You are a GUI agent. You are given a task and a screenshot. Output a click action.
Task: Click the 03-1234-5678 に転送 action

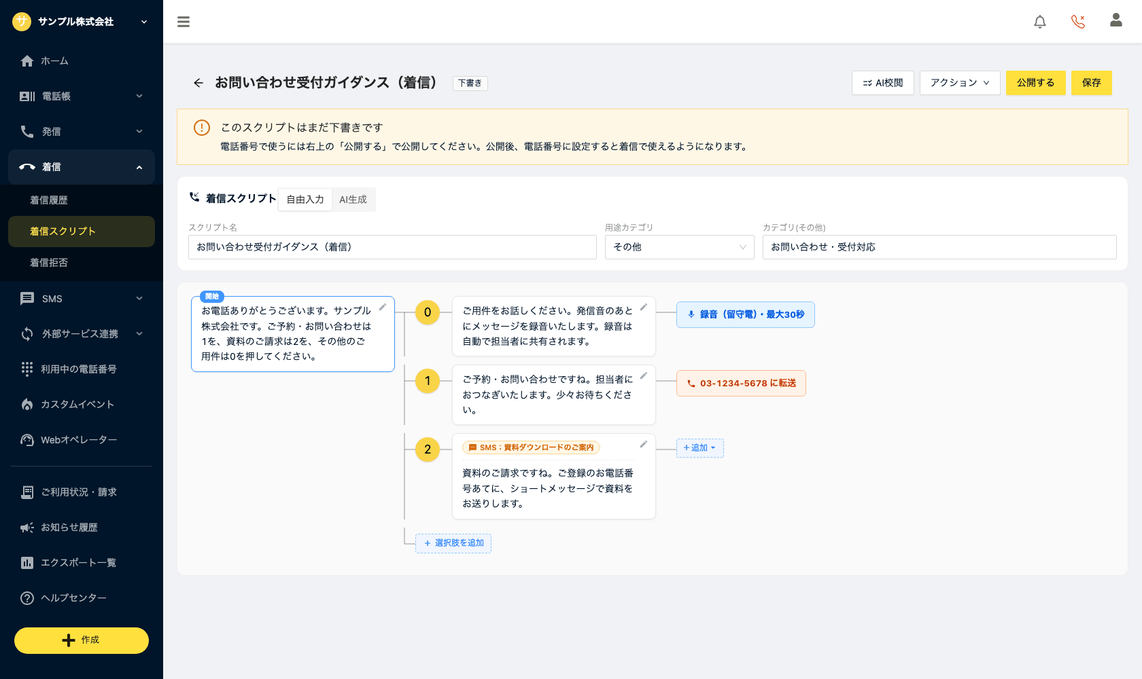pos(741,384)
